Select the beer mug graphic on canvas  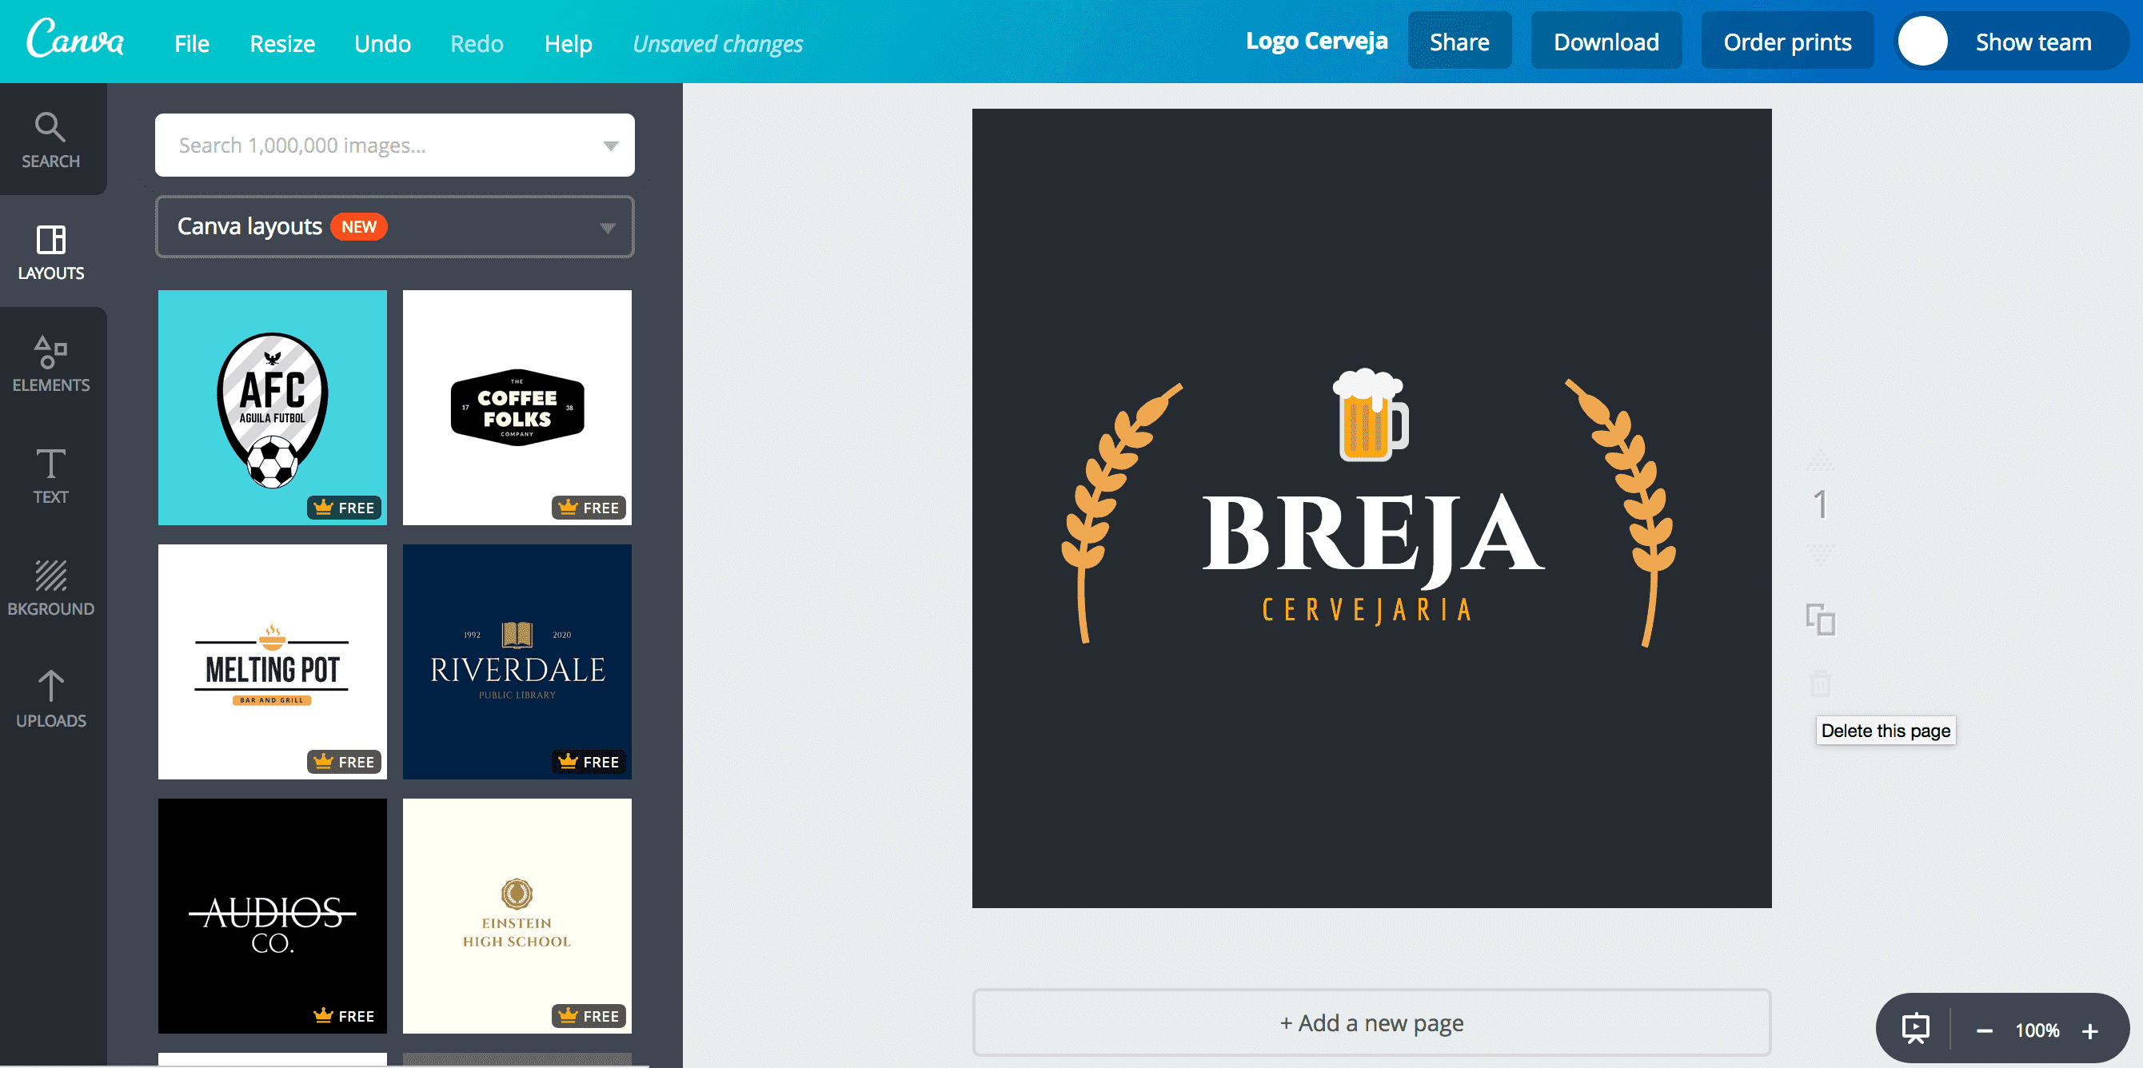[1370, 414]
